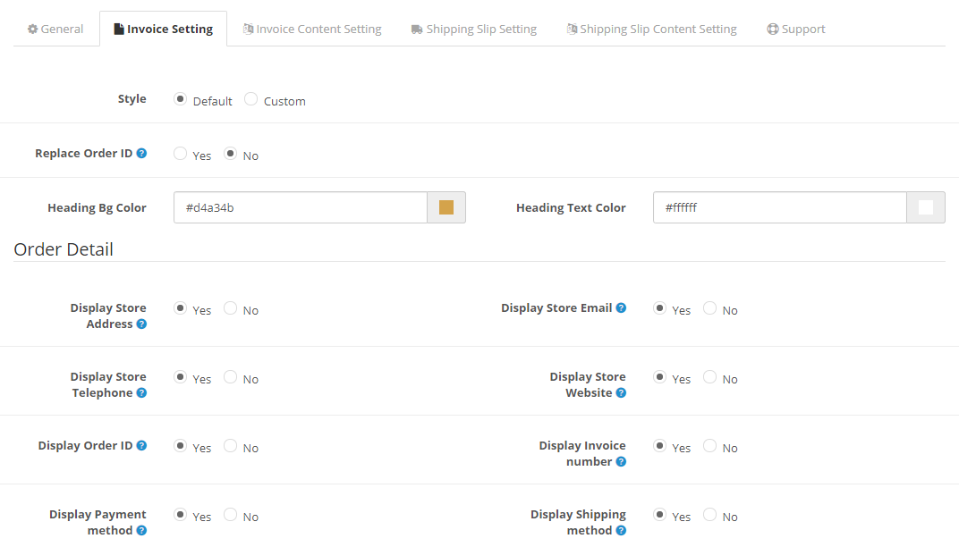Select Yes for Display Store Address
The image size is (959, 547).
click(180, 307)
